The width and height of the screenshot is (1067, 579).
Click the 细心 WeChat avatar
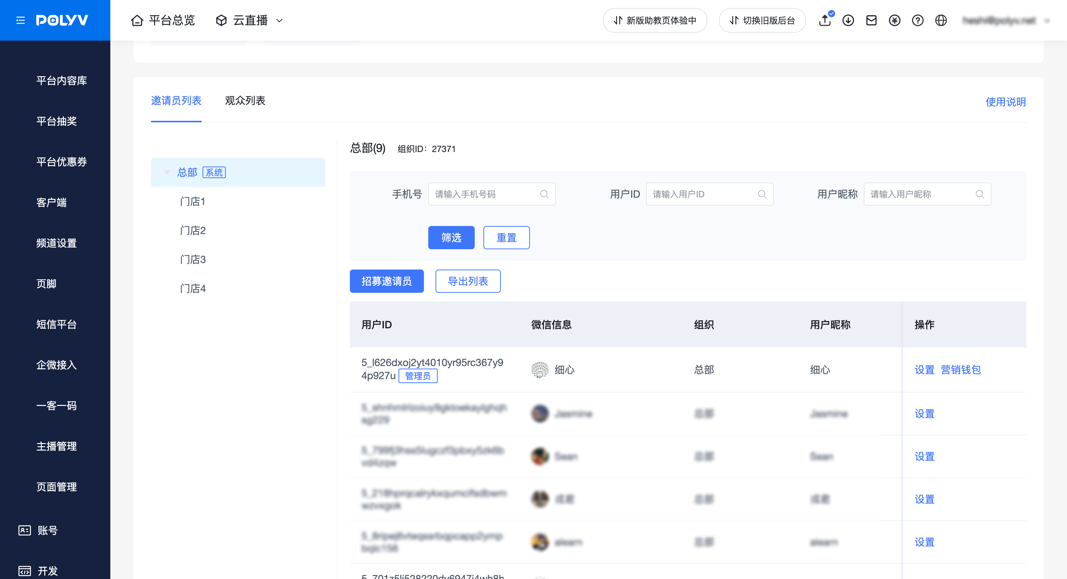click(x=540, y=370)
